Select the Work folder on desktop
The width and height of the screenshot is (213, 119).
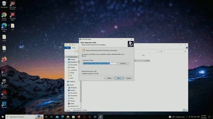click(4, 49)
